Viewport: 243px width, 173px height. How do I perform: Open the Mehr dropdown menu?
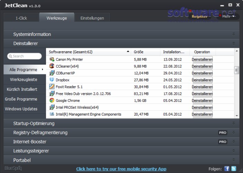pos(228,17)
